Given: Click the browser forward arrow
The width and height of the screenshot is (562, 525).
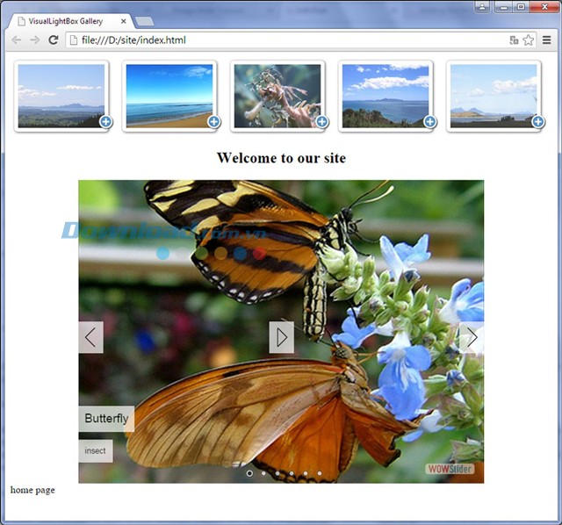Looking at the screenshot, I should [34, 40].
